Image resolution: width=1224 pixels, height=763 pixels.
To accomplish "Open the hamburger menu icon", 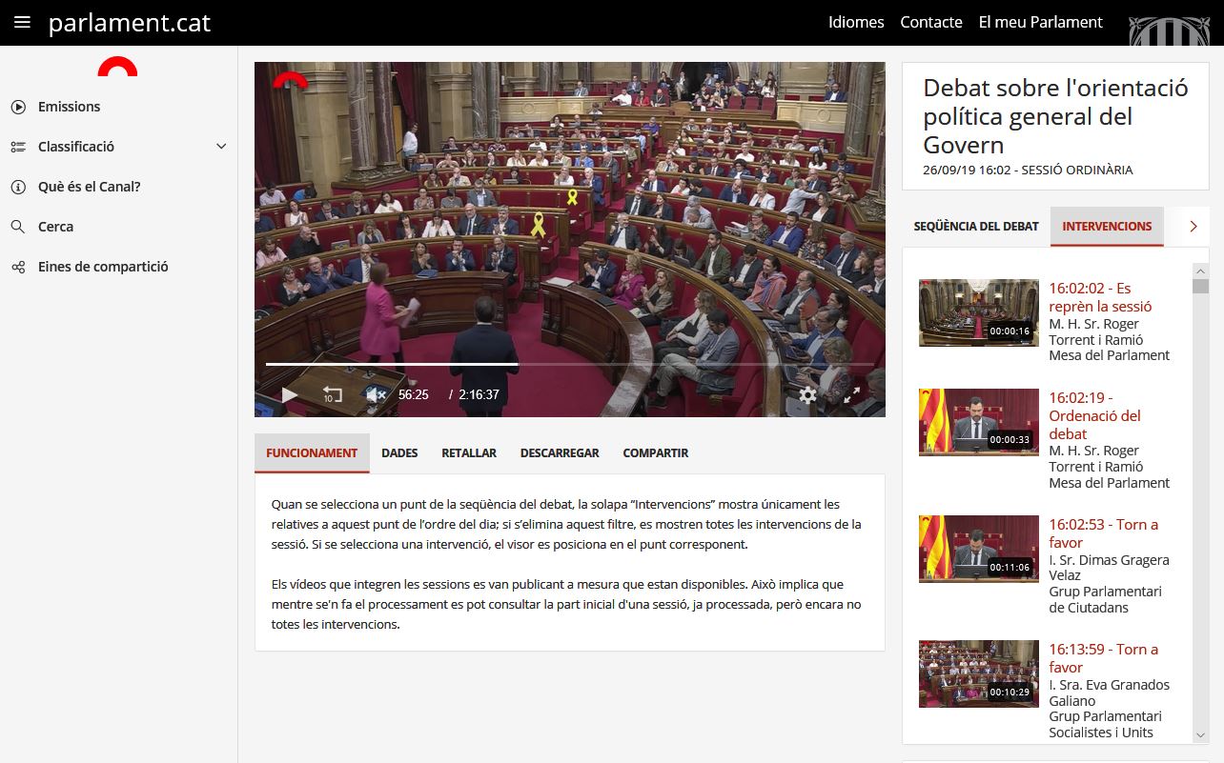I will pyautogui.click(x=22, y=22).
